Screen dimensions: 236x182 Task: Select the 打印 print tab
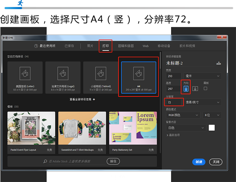pyautogui.click(x=106, y=46)
